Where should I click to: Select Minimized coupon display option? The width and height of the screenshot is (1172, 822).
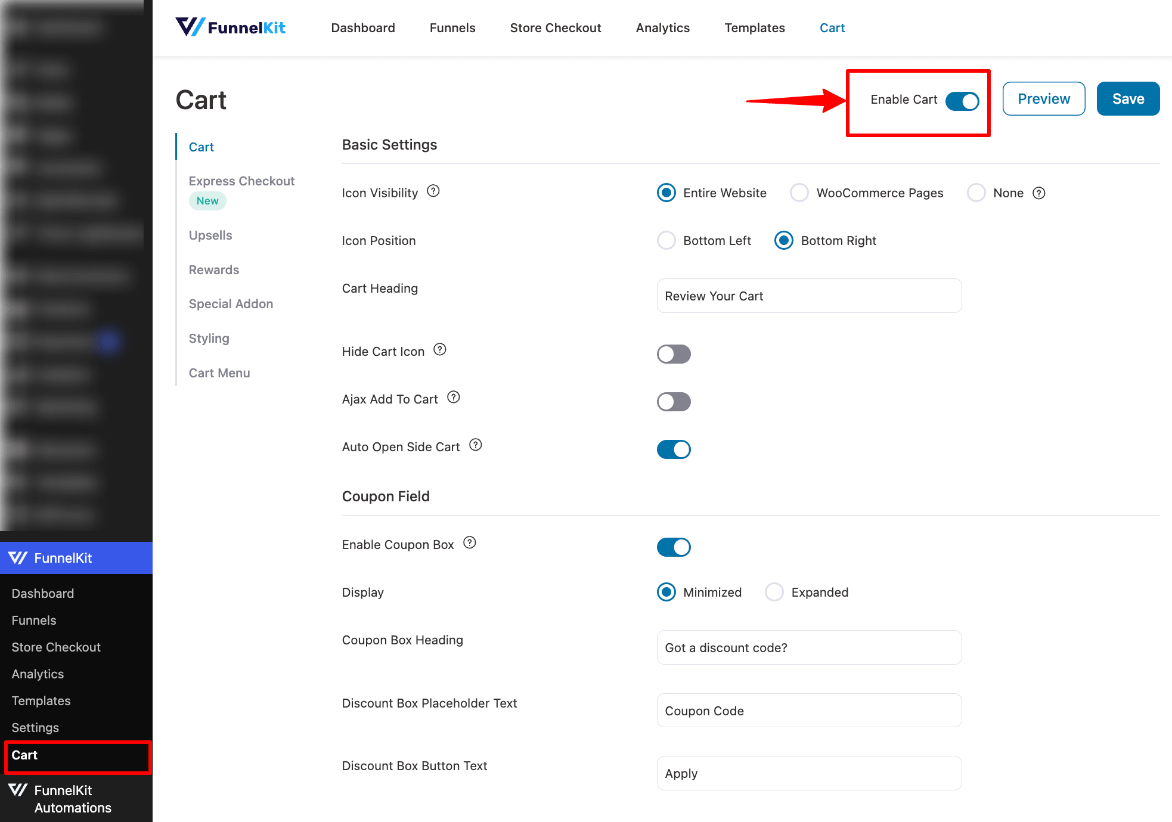666,593
